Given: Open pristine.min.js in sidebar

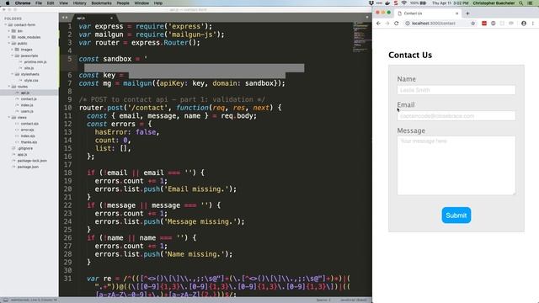Looking at the screenshot, I should (x=35, y=61).
